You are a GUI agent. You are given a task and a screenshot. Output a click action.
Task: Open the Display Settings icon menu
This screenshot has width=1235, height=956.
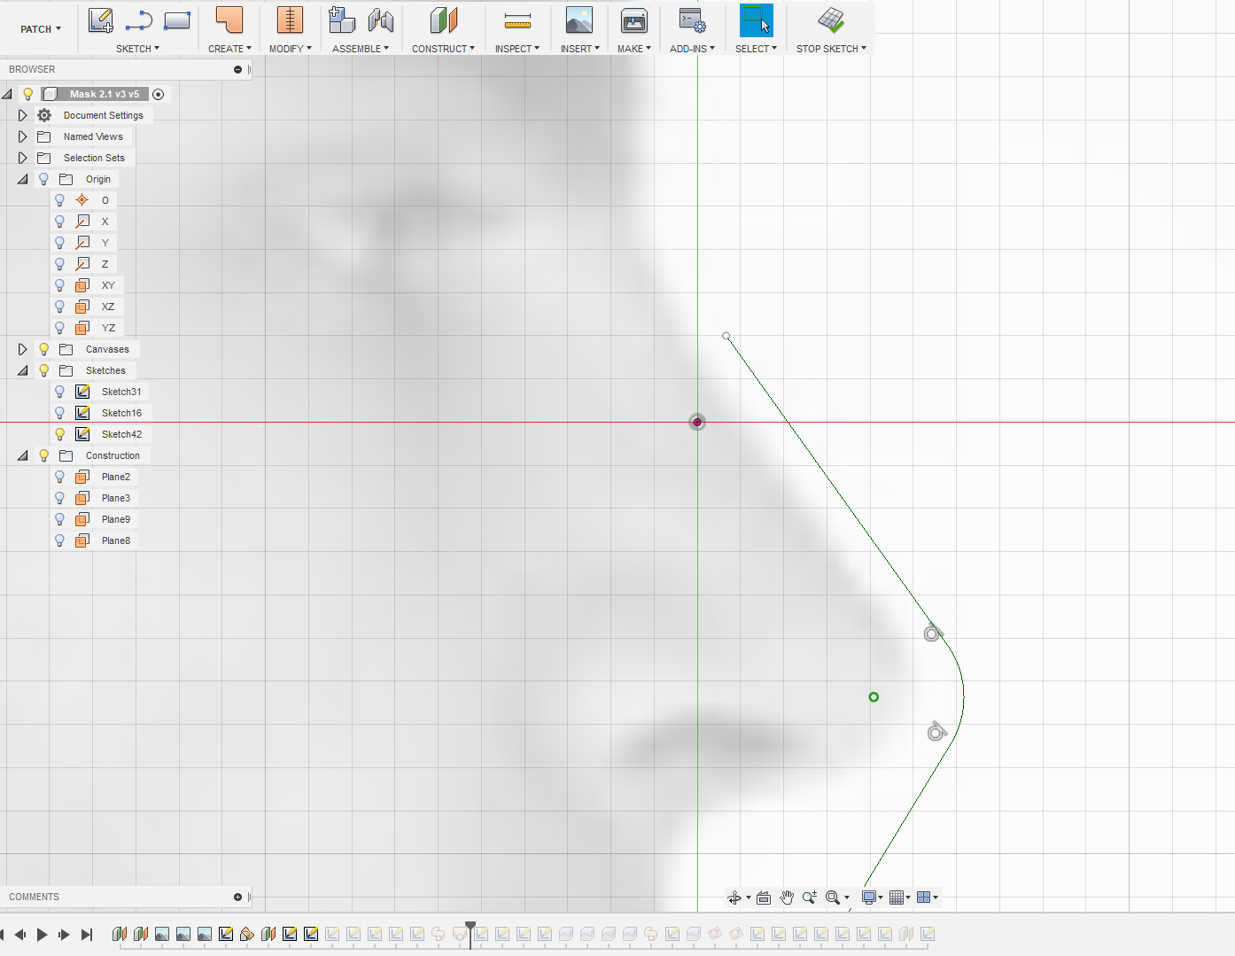pos(869,898)
